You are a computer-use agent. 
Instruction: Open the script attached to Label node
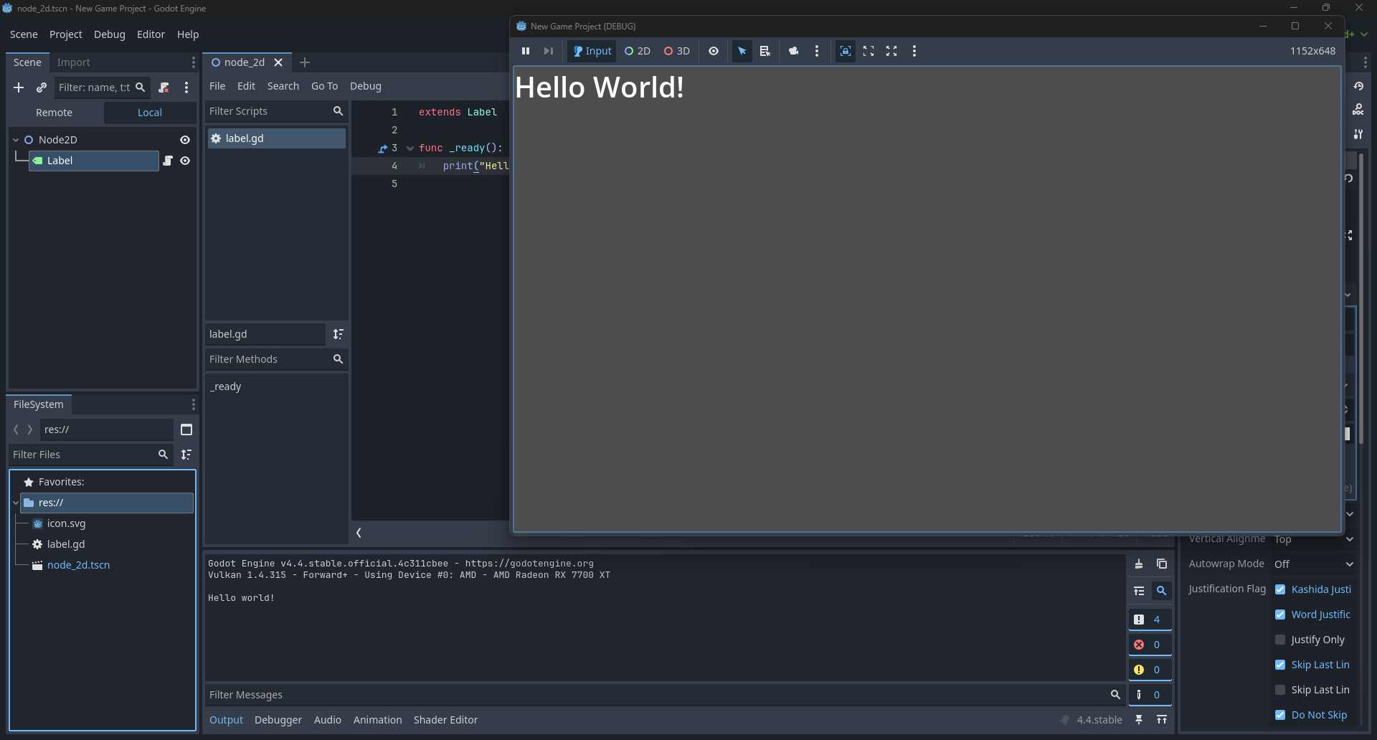(168, 161)
